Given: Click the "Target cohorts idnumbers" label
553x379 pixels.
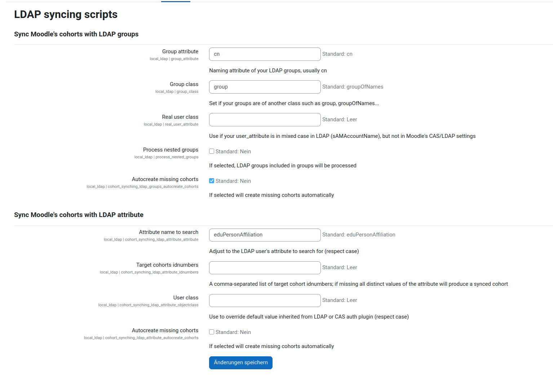Looking at the screenshot, I should pos(167,265).
